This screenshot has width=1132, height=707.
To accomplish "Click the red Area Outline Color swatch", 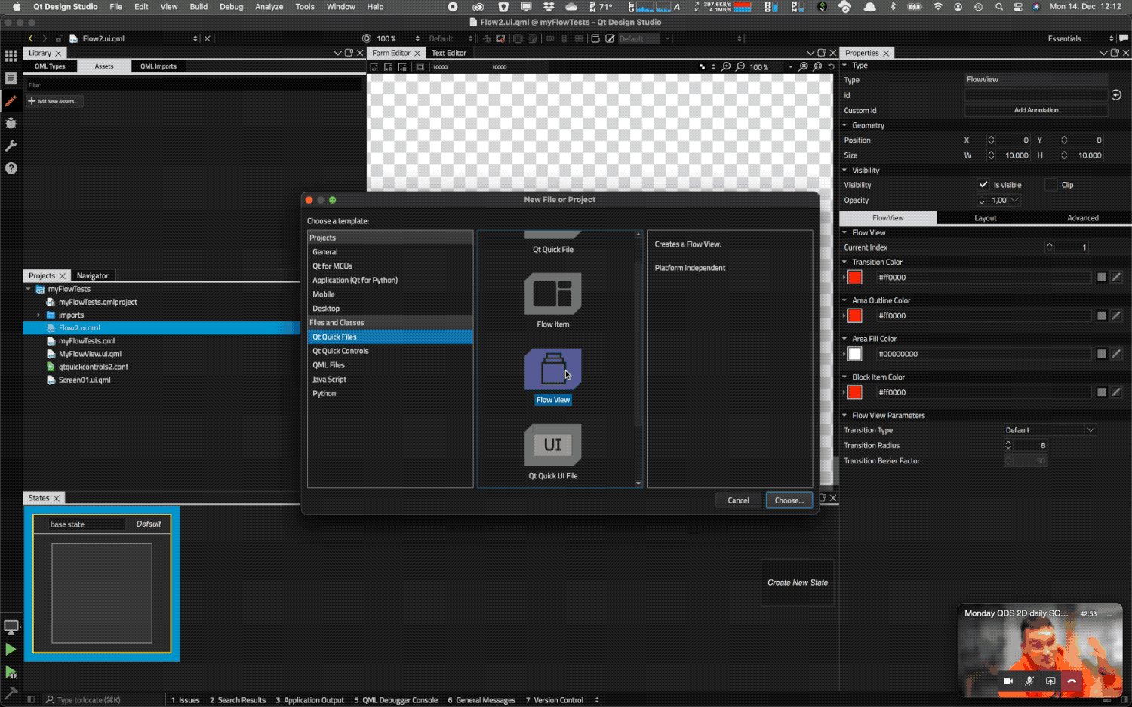I will (x=855, y=316).
